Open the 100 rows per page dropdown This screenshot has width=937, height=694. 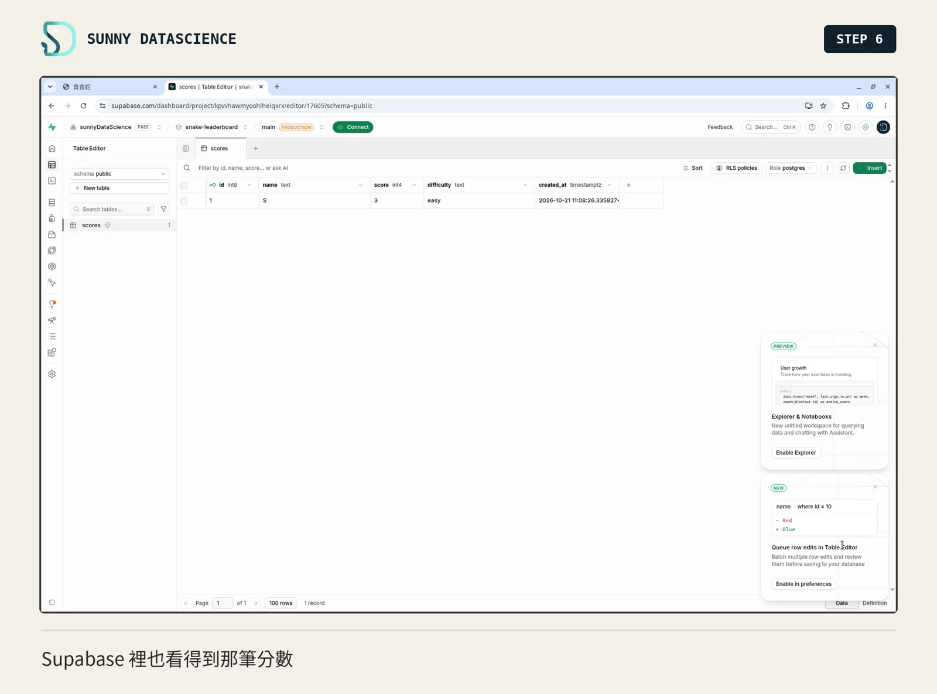[281, 603]
